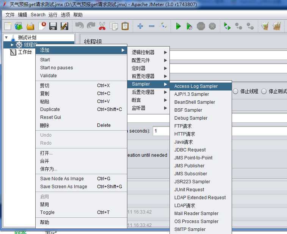Click the Collapse All minus icon
The height and width of the screenshot is (234, 287).
152,26
